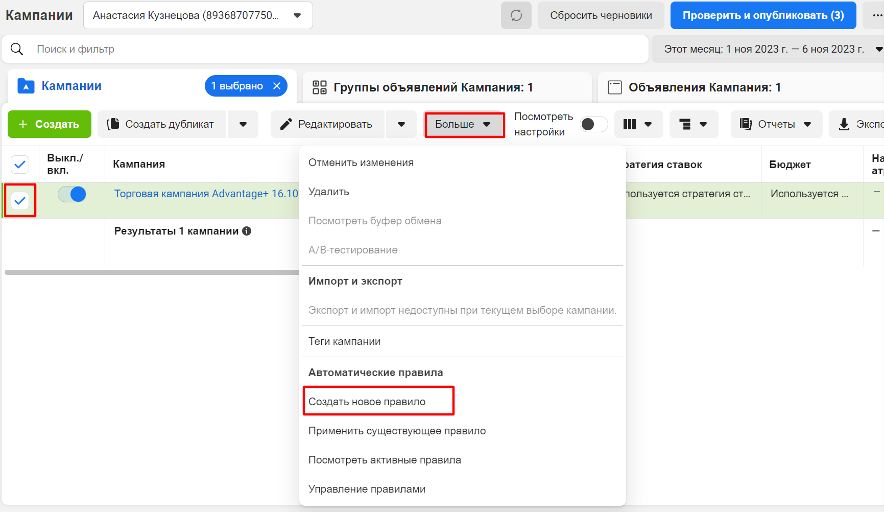Toggle the select-all checkbox in header
This screenshot has width=884, height=512.
pyautogui.click(x=20, y=165)
